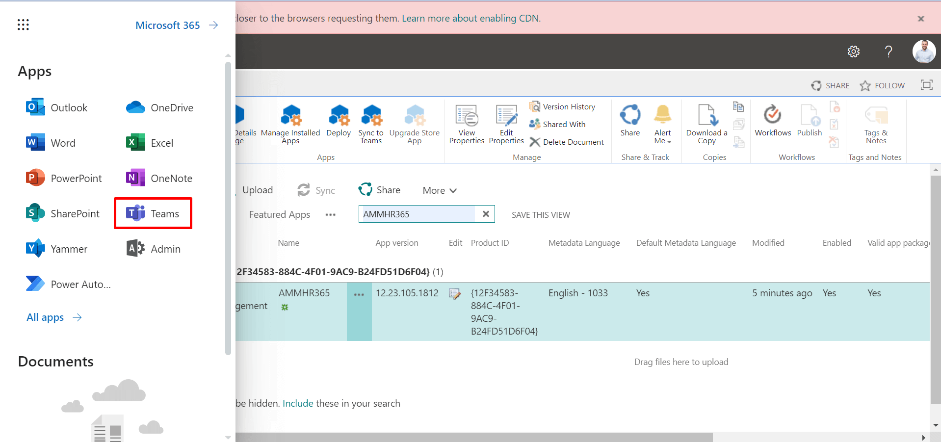Click the horizontal scrollbar right arrow
Image resolution: width=941 pixels, height=442 pixels.
[x=924, y=438]
